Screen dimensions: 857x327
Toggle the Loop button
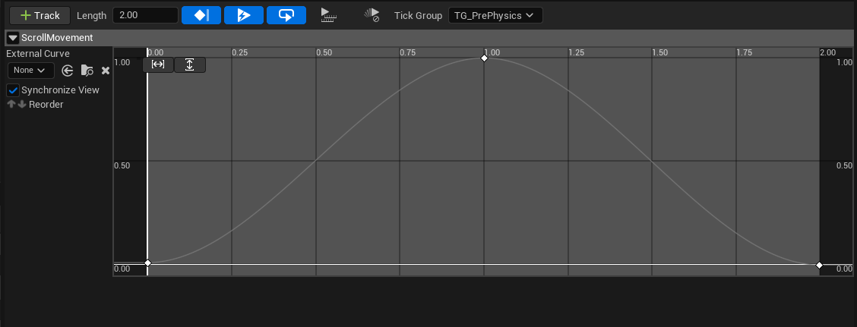tap(286, 15)
